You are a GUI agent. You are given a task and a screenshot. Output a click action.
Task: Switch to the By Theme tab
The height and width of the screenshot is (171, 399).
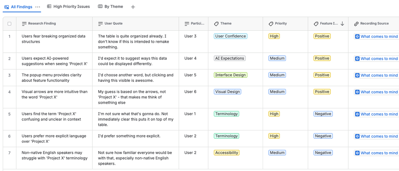[x=114, y=6]
